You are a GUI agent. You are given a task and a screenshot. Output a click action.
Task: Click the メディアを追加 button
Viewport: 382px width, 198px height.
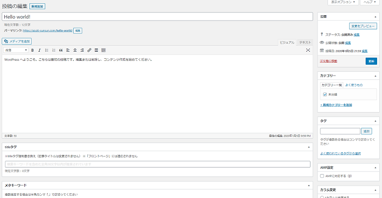17,41
